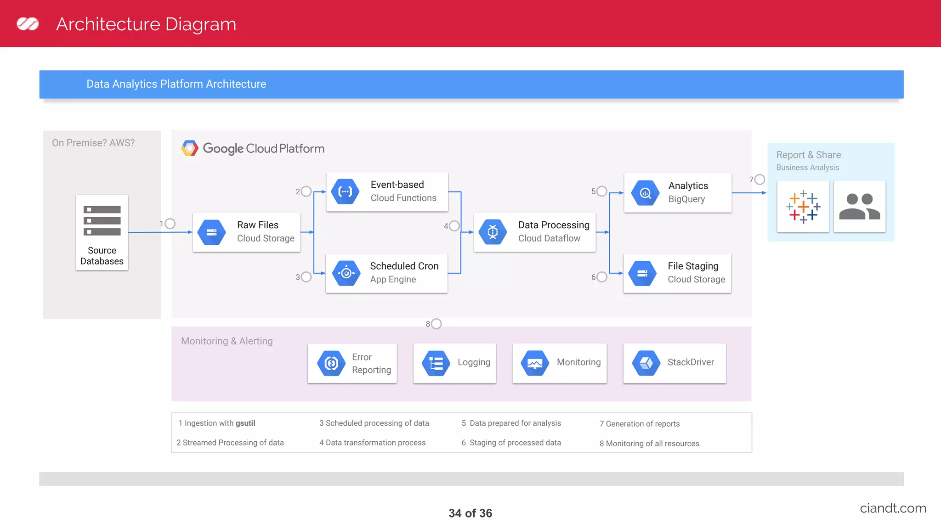This screenshot has height=529, width=941.
Task: Select the Logging service icon
Action: pos(436,363)
